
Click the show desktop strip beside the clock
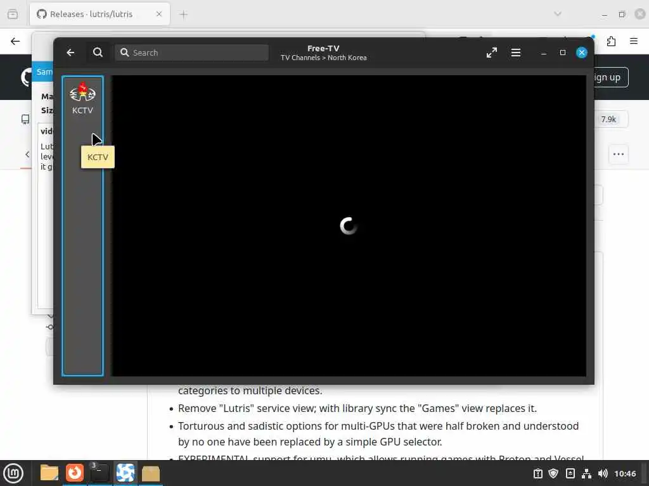pos(645,473)
